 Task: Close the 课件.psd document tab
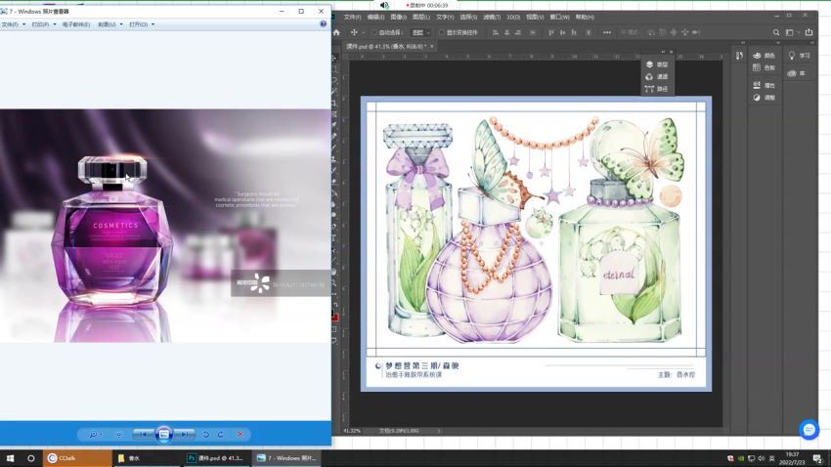(432, 47)
